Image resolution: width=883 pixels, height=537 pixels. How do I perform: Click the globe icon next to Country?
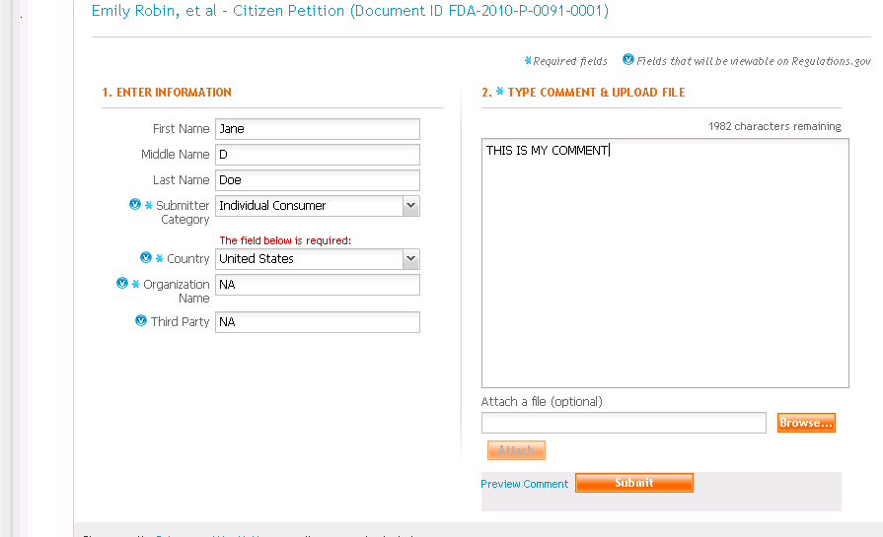pyautogui.click(x=146, y=258)
